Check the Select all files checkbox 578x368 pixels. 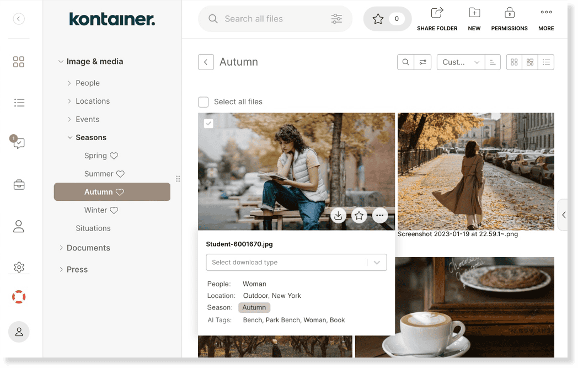pyautogui.click(x=204, y=102)
